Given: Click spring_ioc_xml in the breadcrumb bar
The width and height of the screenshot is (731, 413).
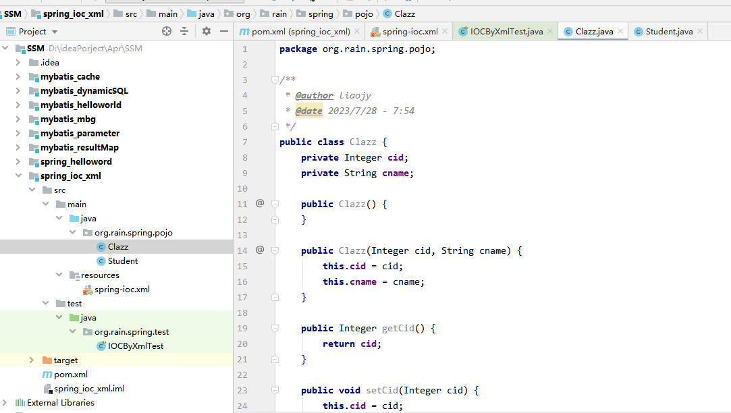Looking at the screenshot, I should pyautogui.click(x=73, y=14).
